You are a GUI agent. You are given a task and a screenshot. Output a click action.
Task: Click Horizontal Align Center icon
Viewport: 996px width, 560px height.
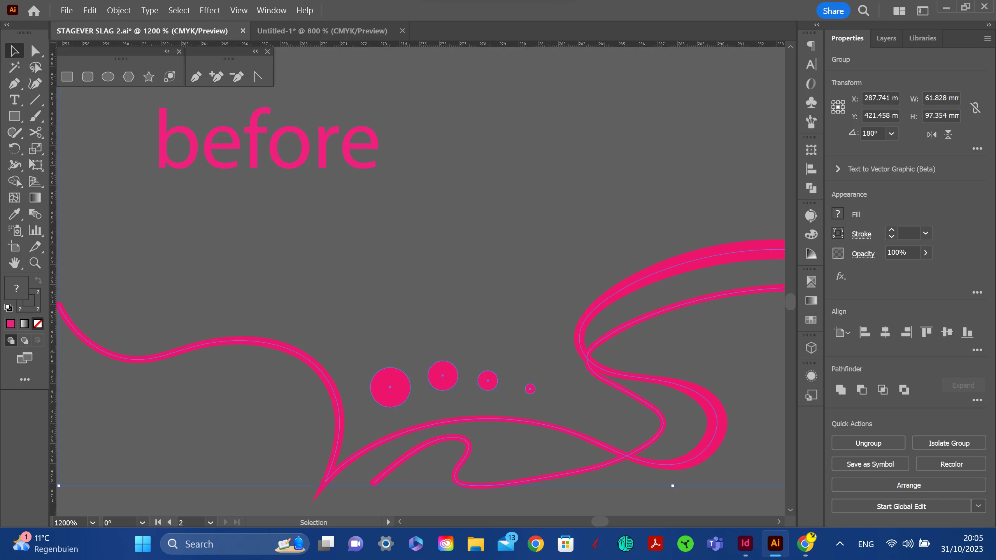coord(885,332)
